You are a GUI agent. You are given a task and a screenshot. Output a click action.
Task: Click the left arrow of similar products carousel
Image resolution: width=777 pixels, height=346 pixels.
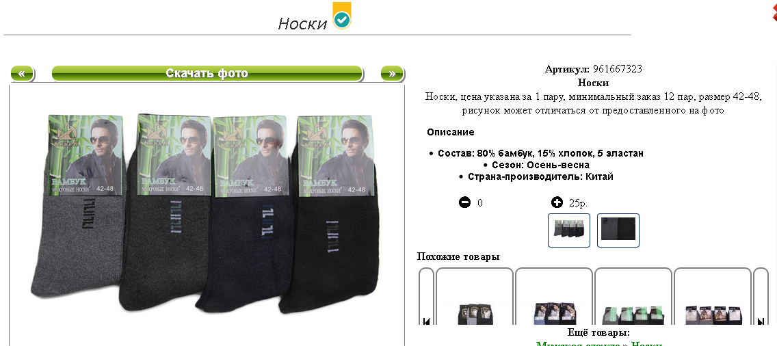[426, 321]
